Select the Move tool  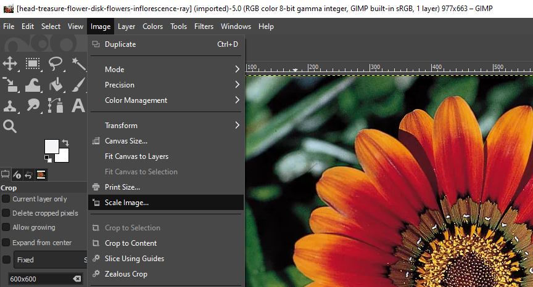[10, 63]
